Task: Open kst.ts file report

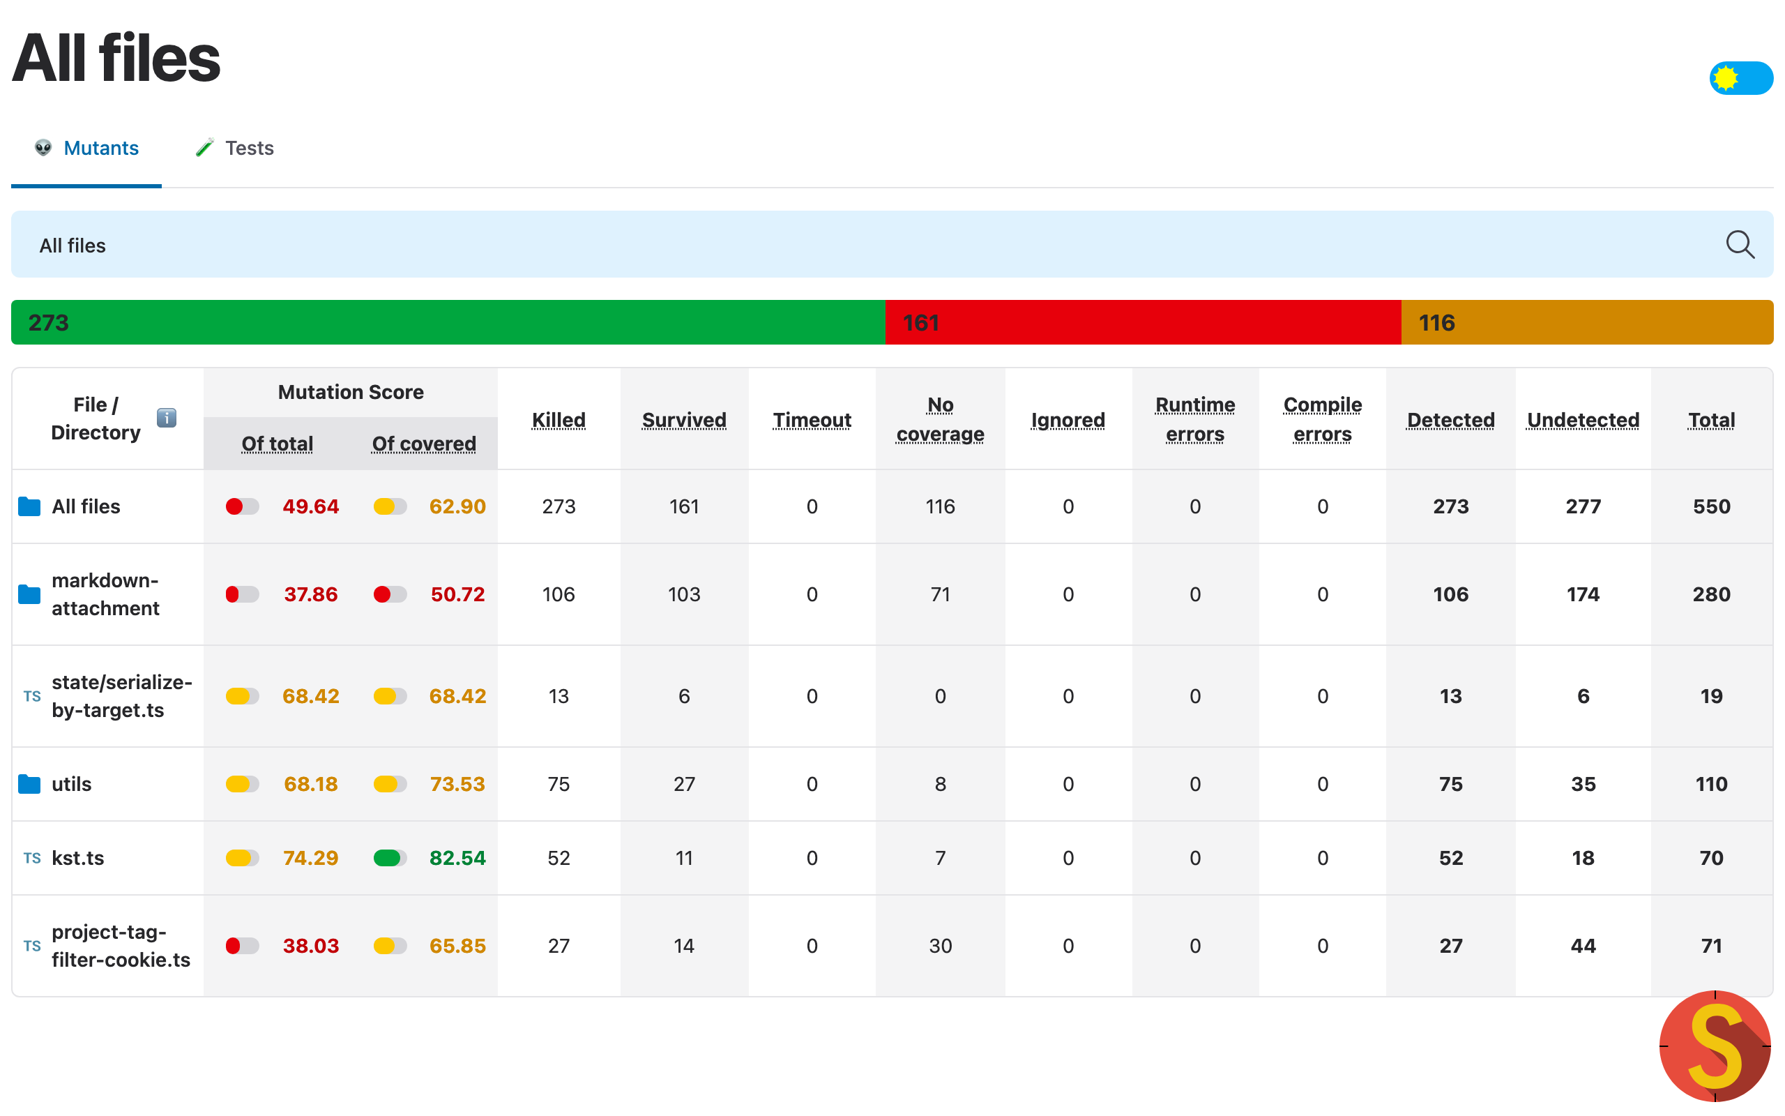Action: [x=77, y=858]
